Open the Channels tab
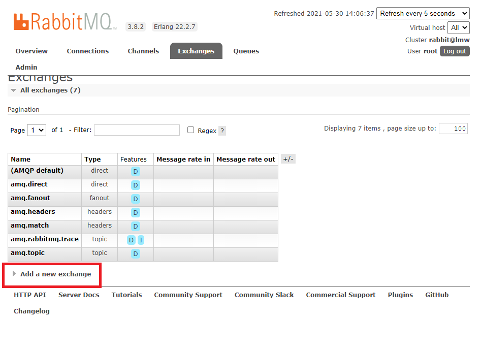Image resolution: width=482 pixels, height=351 pixels. 143,51
